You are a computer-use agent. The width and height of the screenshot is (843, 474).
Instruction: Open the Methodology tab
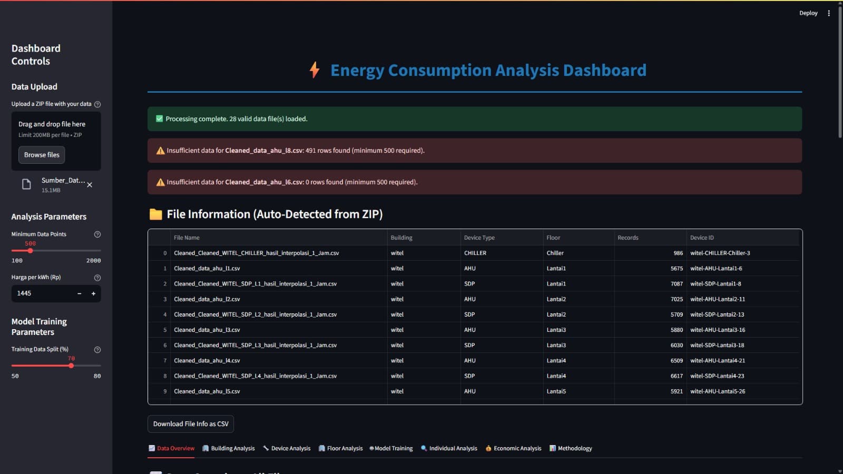[x=571, y=449]
